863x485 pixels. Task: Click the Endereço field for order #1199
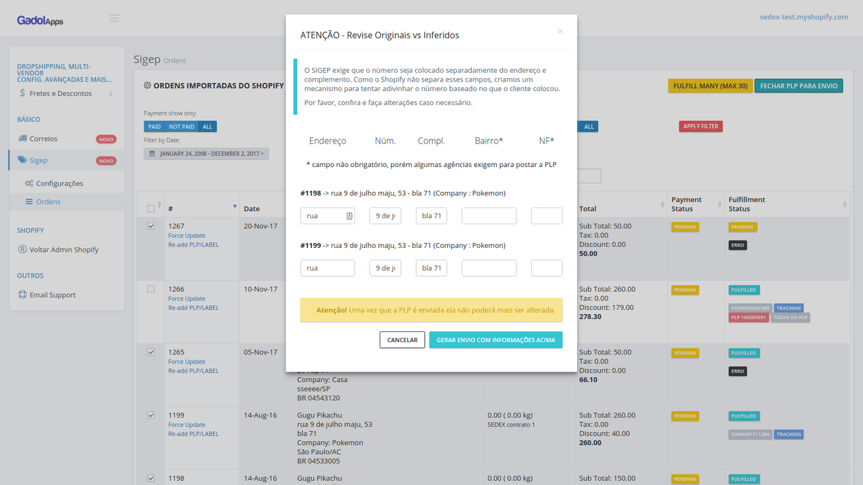pos(328,268)
